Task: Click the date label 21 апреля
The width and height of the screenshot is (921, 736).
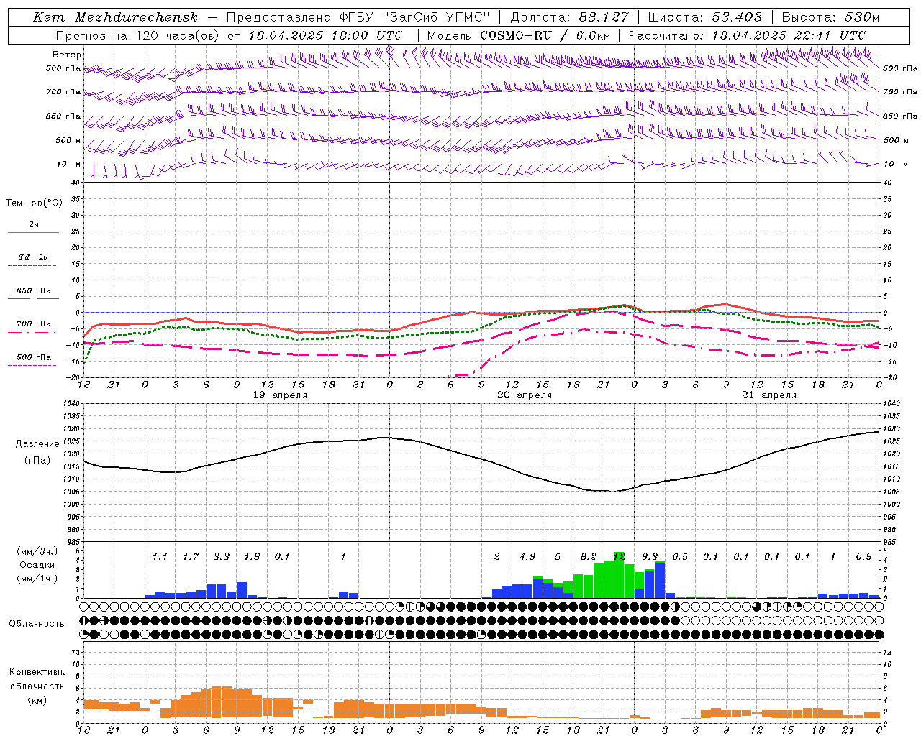Action: click(769, 395)
